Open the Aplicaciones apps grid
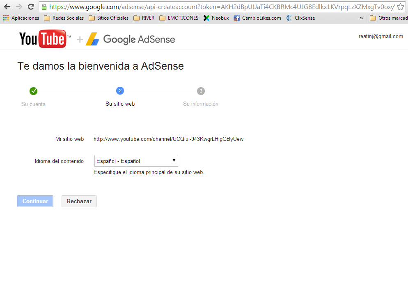The height and width of the screenshot is (285, 408). (x=21, y=18)
